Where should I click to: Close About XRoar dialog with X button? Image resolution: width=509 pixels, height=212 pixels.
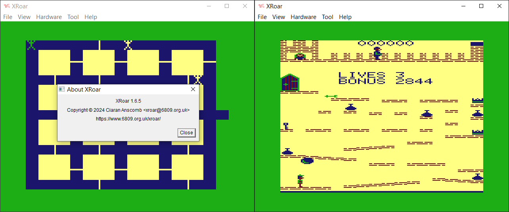click(x=193, y=89)
